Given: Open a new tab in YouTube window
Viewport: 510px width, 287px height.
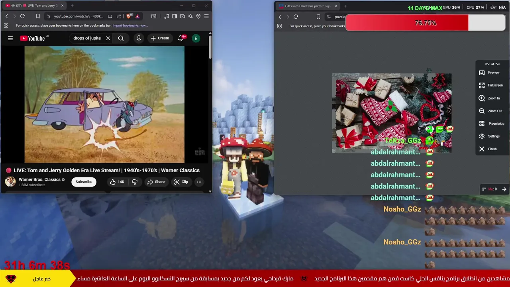Looking at the screenshot, I should pos(72,6).
